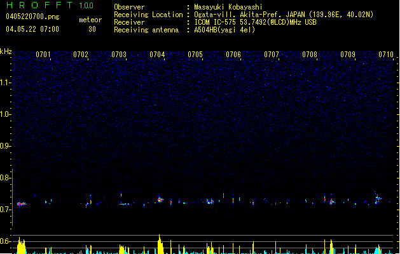This screenshot has height=254, width=400.
Task: Click the 0706 time marker
Action: point(233,55)
